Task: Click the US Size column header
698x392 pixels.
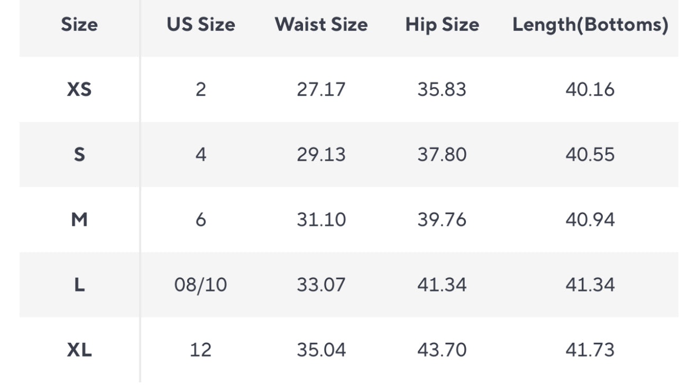Action: tap(201, 24)
